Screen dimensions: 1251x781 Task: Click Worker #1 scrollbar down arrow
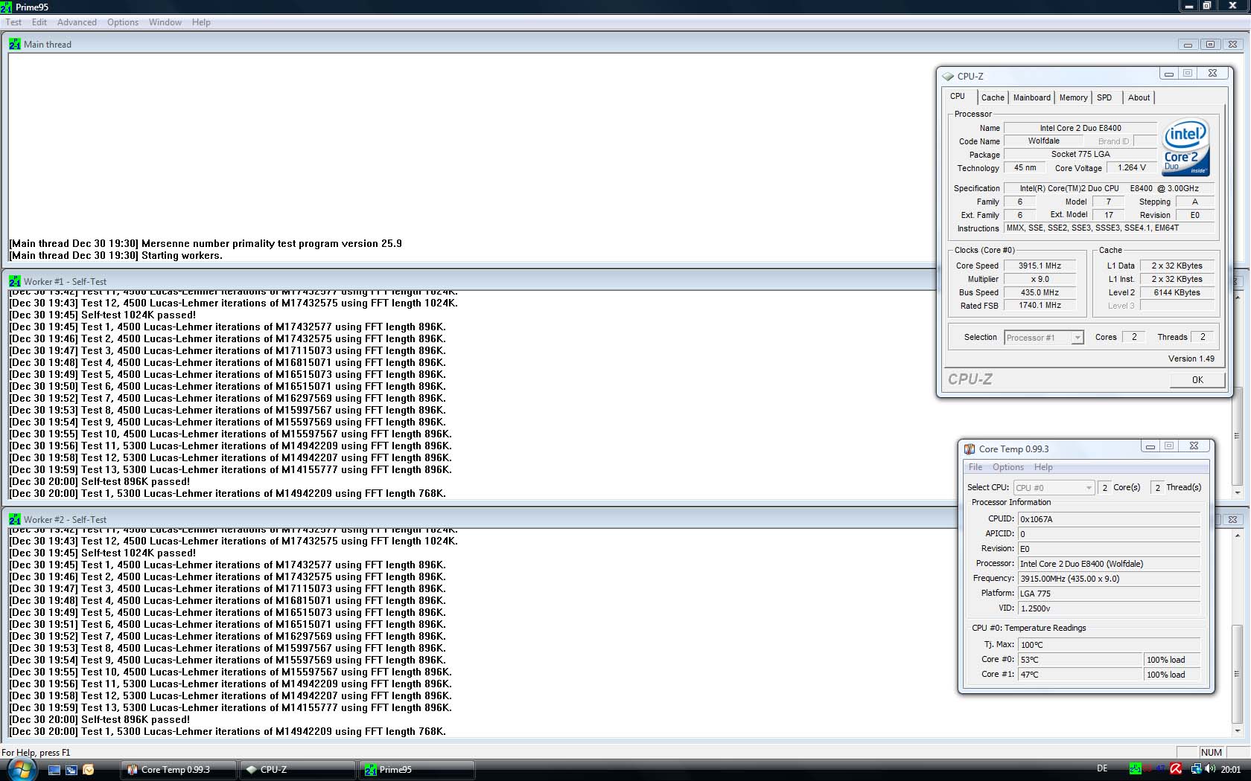point(1238,492)
